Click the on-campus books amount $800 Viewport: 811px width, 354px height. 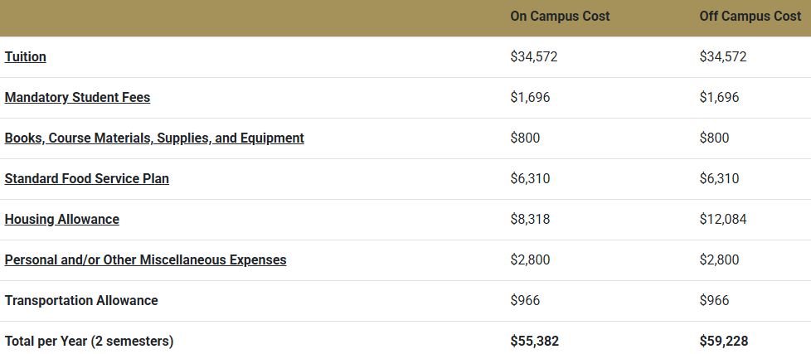525,138
